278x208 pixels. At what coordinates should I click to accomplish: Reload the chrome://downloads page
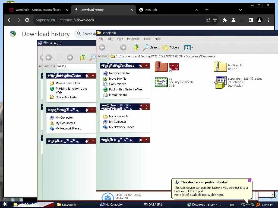coord(27,20)
